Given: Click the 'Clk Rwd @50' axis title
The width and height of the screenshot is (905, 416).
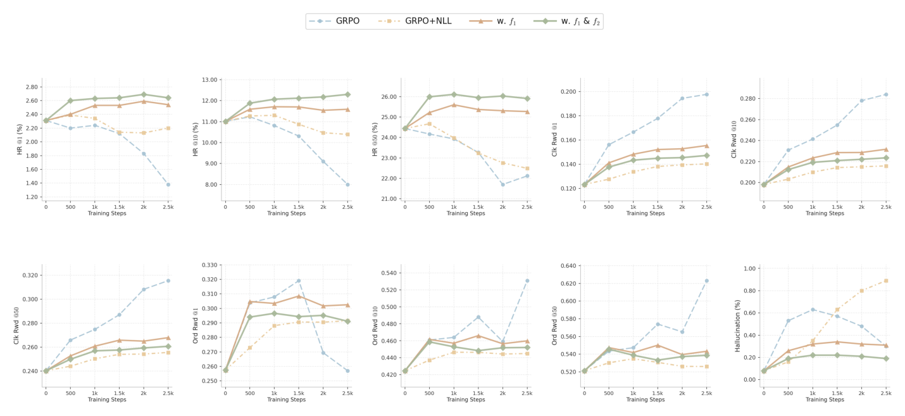Looking at the screenshot, I should (16, 325).
